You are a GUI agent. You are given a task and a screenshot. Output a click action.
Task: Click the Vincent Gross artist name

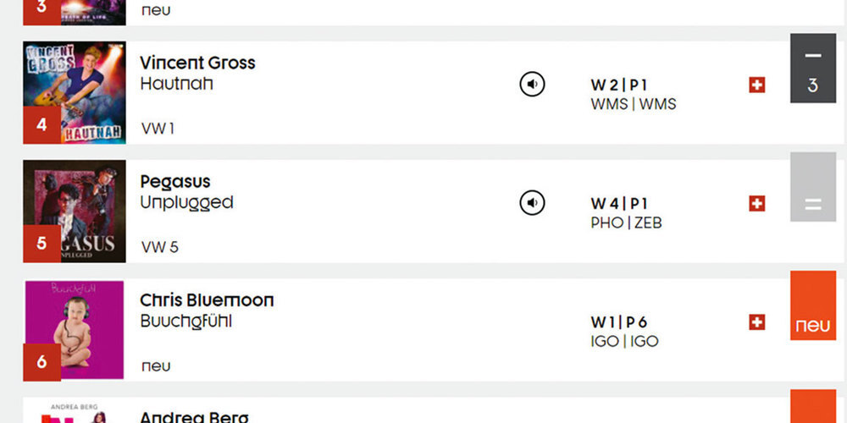coord(197,63)
